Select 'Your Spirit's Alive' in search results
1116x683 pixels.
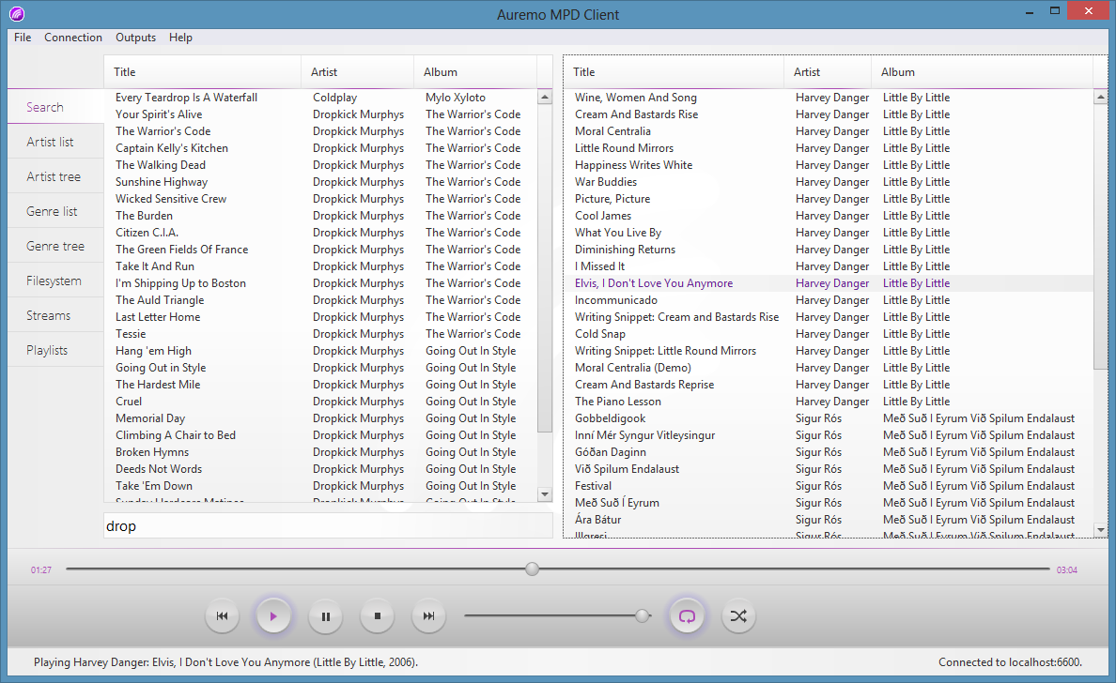click(320, 114)
